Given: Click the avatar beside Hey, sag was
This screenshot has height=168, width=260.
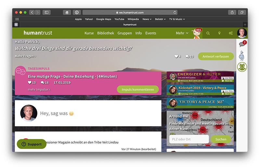Looking at the screenshot, I should [29, 113].
